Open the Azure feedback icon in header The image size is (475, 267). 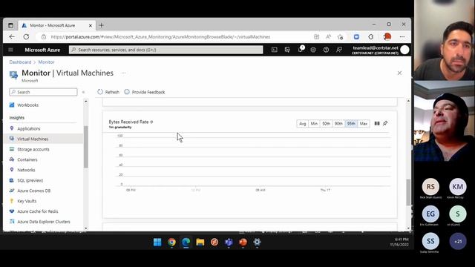tap(339, 50)
